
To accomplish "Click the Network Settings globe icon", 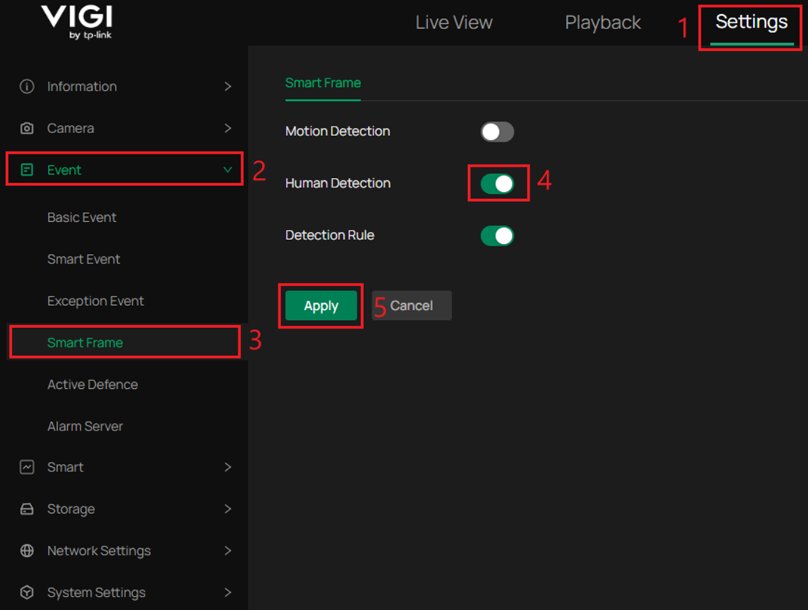I will coord(27,551).
